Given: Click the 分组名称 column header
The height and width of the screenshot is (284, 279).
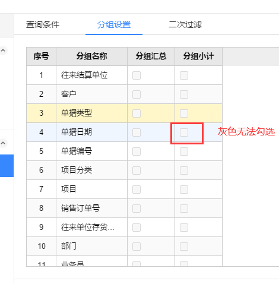Looking at the screenshot, I should pos(91,56).
